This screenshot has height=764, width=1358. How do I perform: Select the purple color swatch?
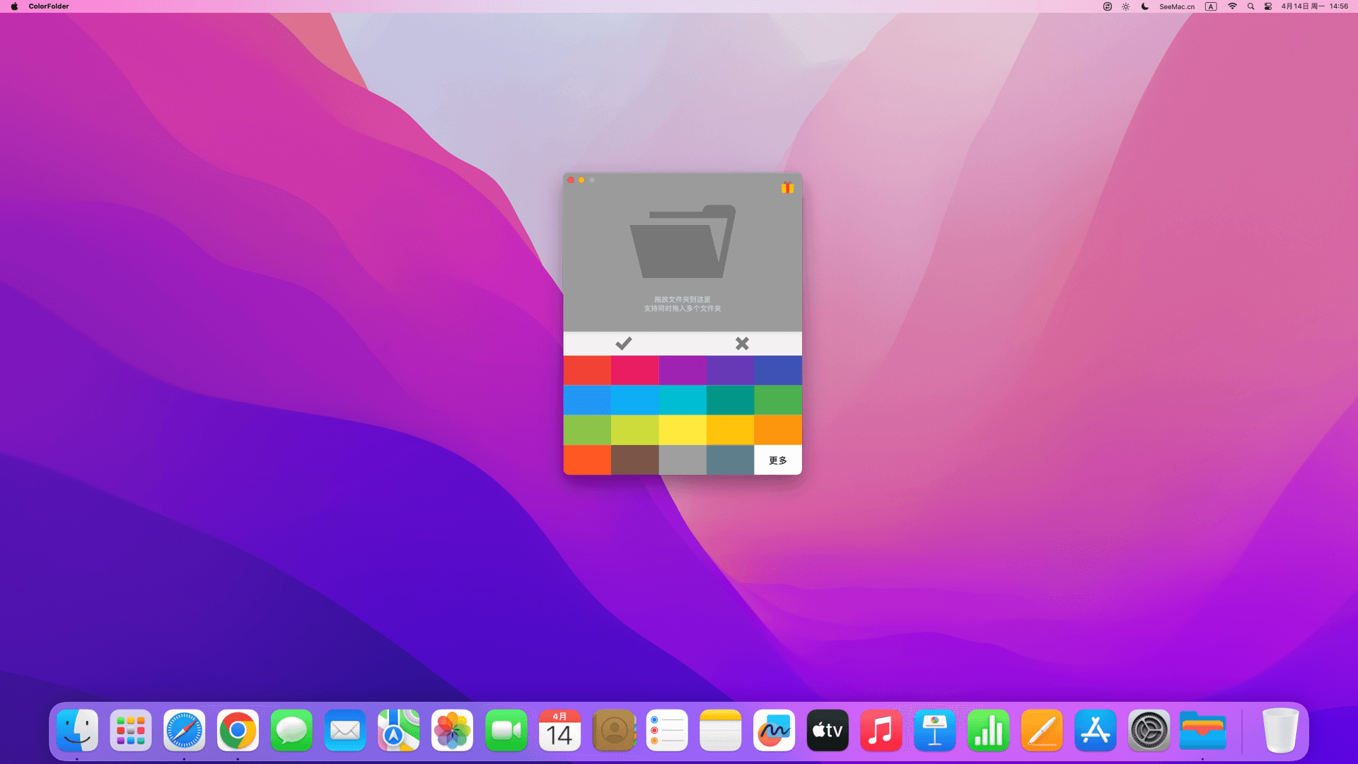pyautogui.click(x=683, y=371)
